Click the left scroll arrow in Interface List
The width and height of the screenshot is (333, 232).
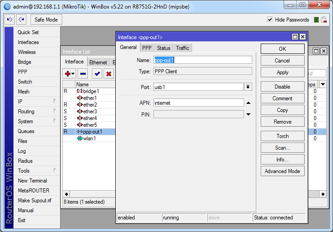[66, 194]
